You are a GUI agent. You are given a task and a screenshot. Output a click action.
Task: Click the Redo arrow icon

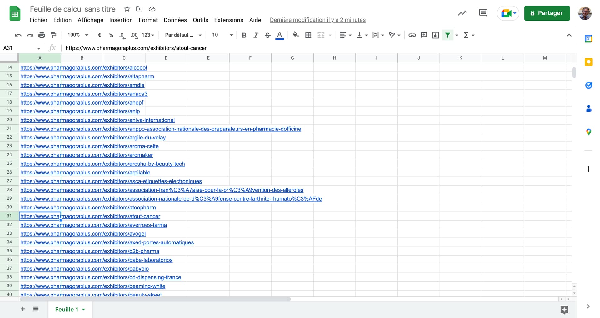tap(30, 35)
